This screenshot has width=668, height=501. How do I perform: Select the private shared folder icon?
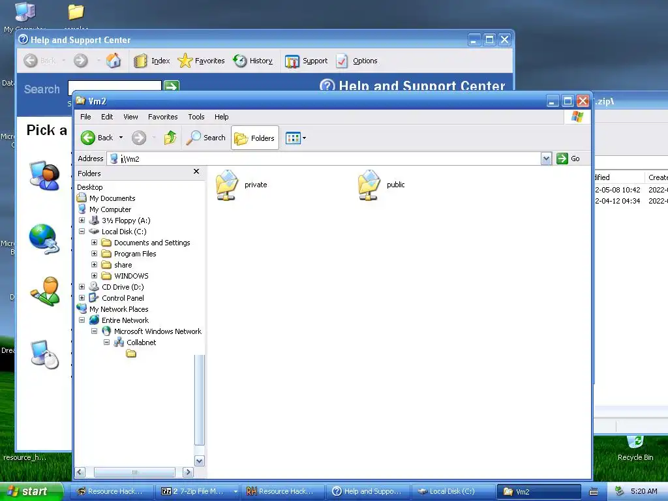tap(227, 185)
